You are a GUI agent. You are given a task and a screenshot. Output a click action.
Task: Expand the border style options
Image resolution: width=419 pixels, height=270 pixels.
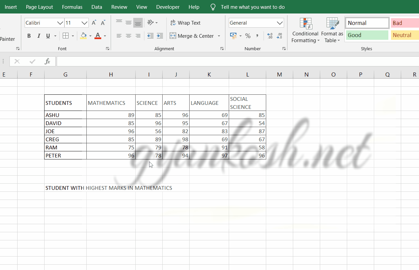coord(73,36)
